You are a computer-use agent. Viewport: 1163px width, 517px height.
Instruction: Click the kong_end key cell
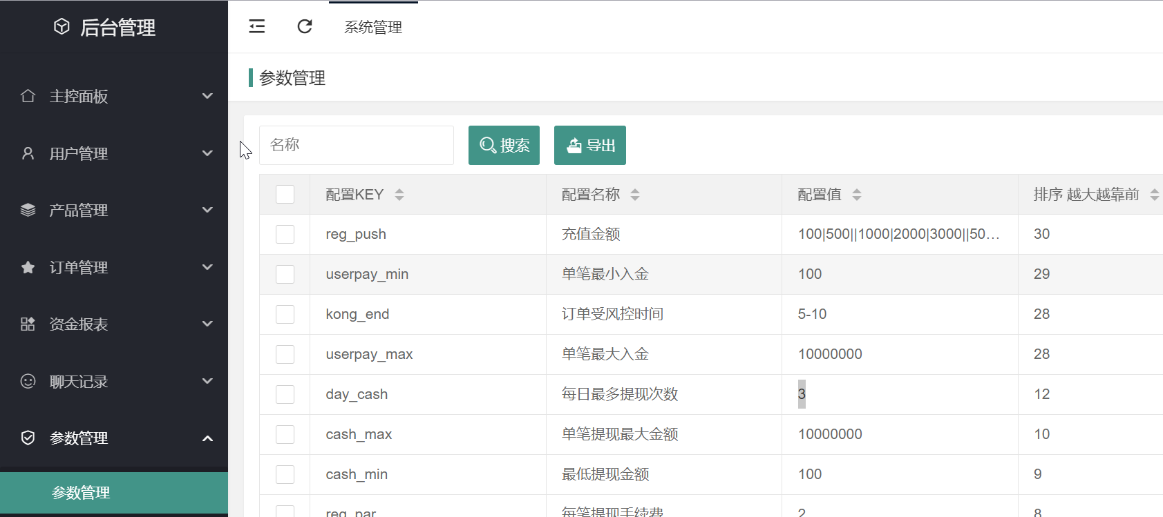pos(428,314)
